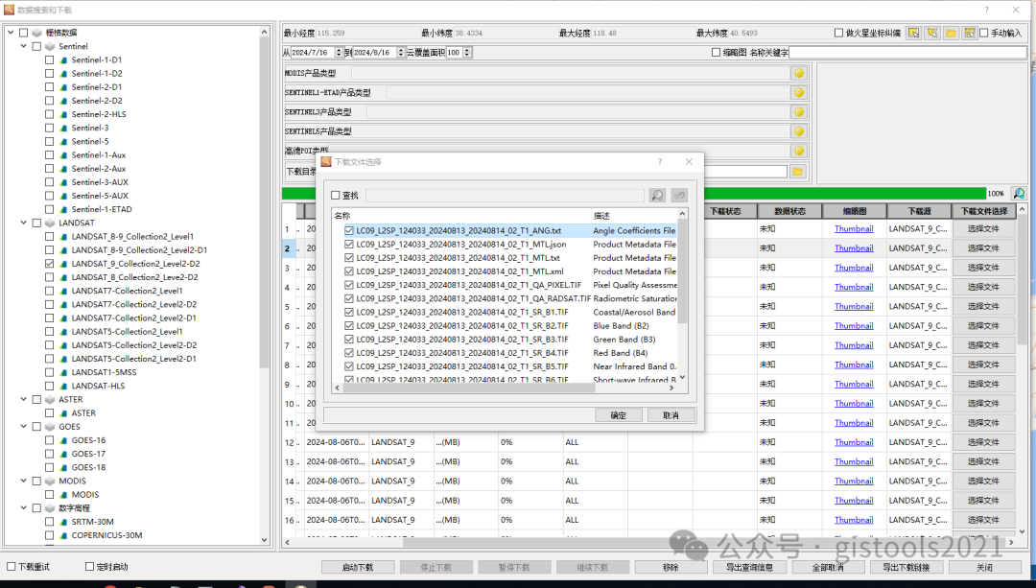Open the Thumbnail link in row 12

854,442
